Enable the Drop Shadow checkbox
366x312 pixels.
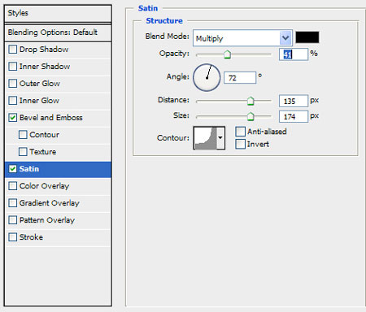pos(13,50)
